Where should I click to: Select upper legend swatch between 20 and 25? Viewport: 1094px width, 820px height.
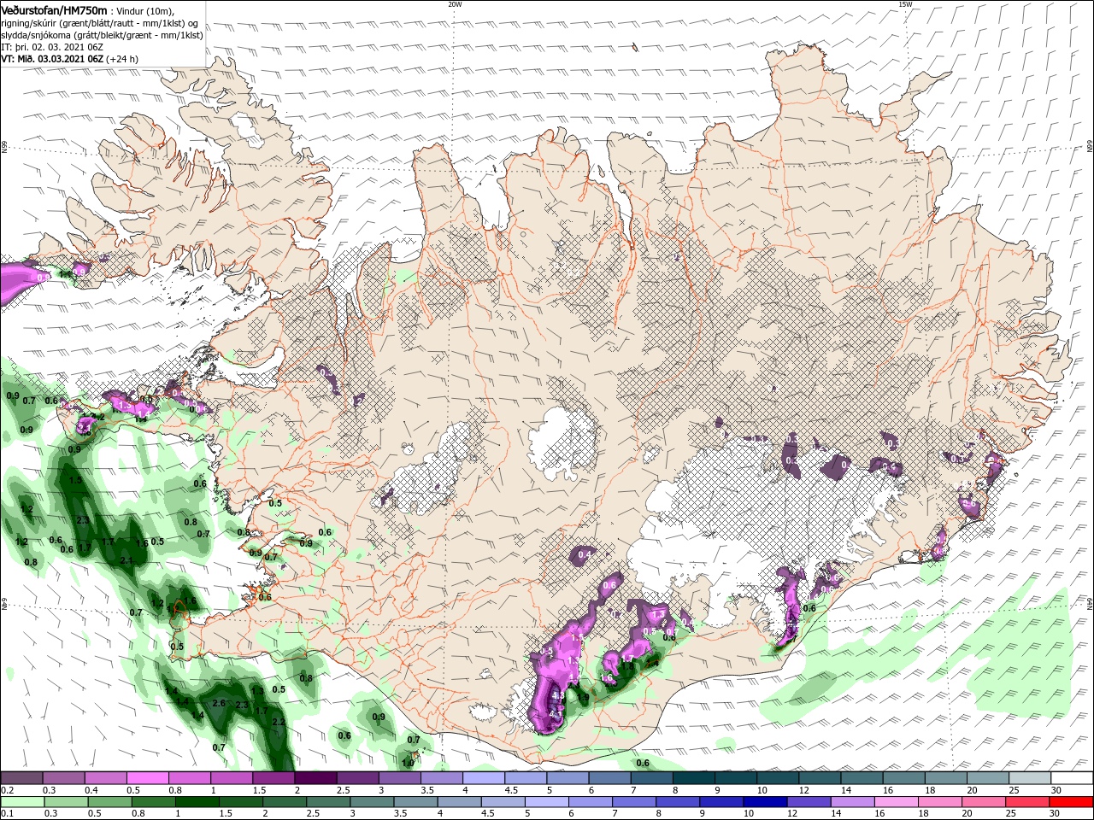(x=988, y=777)
